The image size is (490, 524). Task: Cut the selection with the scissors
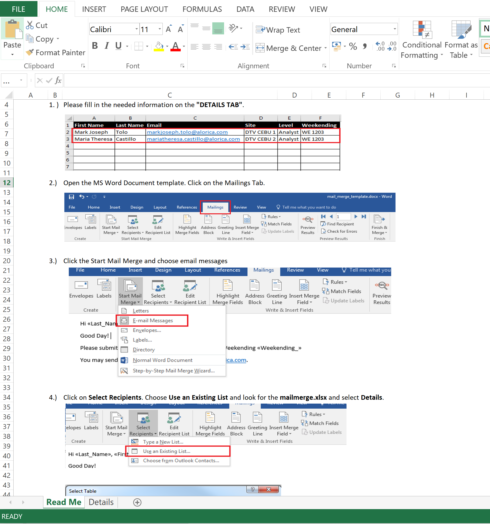[x=30, y=25]
